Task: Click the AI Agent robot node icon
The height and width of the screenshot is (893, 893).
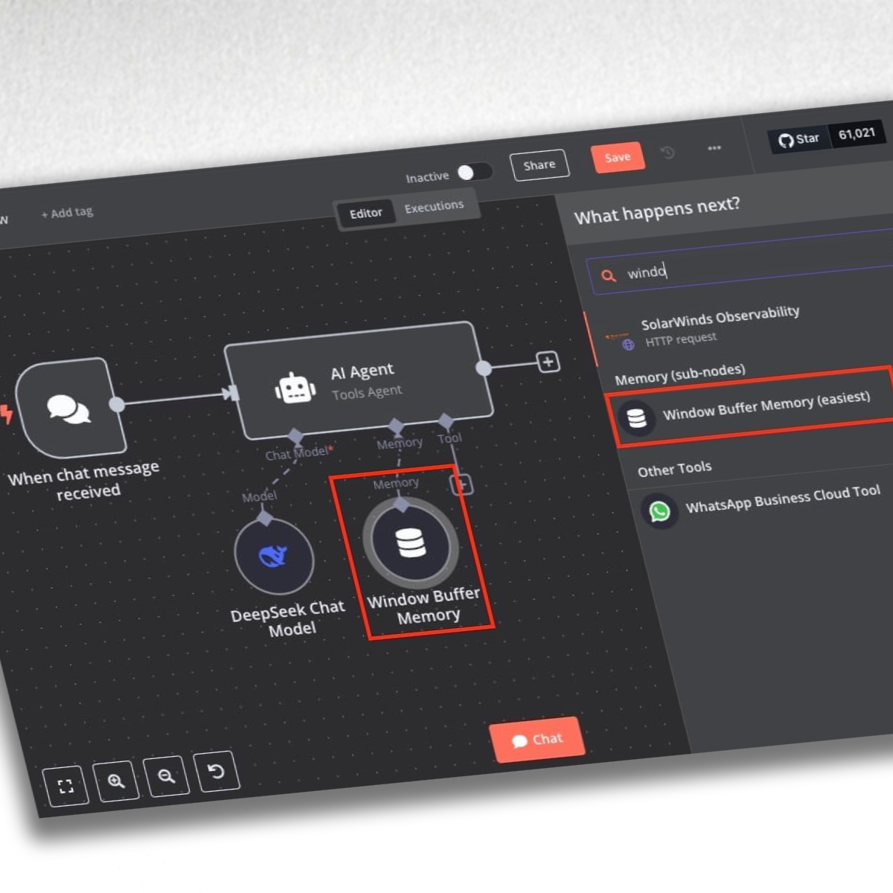Action: coord(295,388)
